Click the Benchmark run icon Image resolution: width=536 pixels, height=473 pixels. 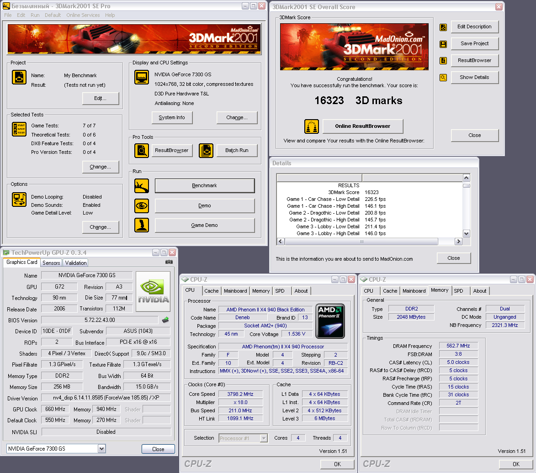click(x=142, y=186)
